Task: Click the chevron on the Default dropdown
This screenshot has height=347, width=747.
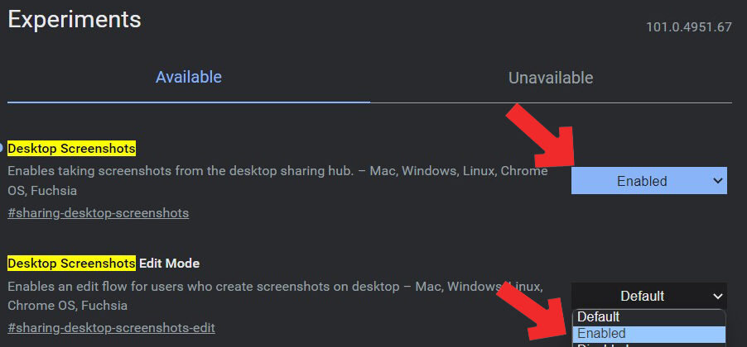Action: point(717,296)
